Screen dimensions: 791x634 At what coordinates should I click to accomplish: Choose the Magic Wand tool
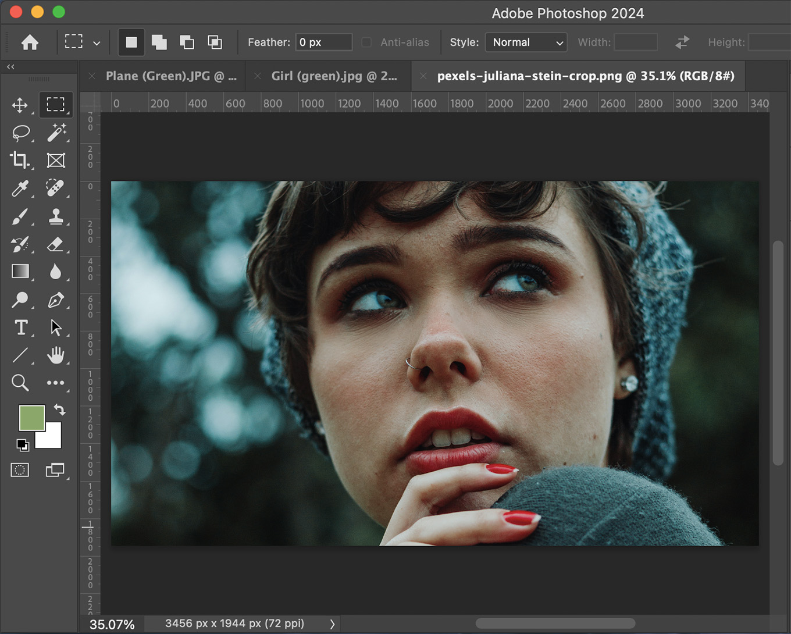click(x=56, y=133)
